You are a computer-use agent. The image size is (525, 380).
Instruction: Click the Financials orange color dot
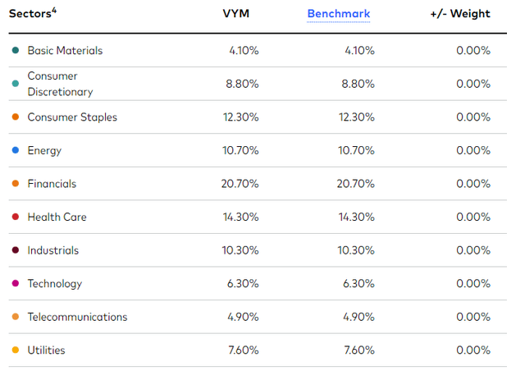(16, 183)
